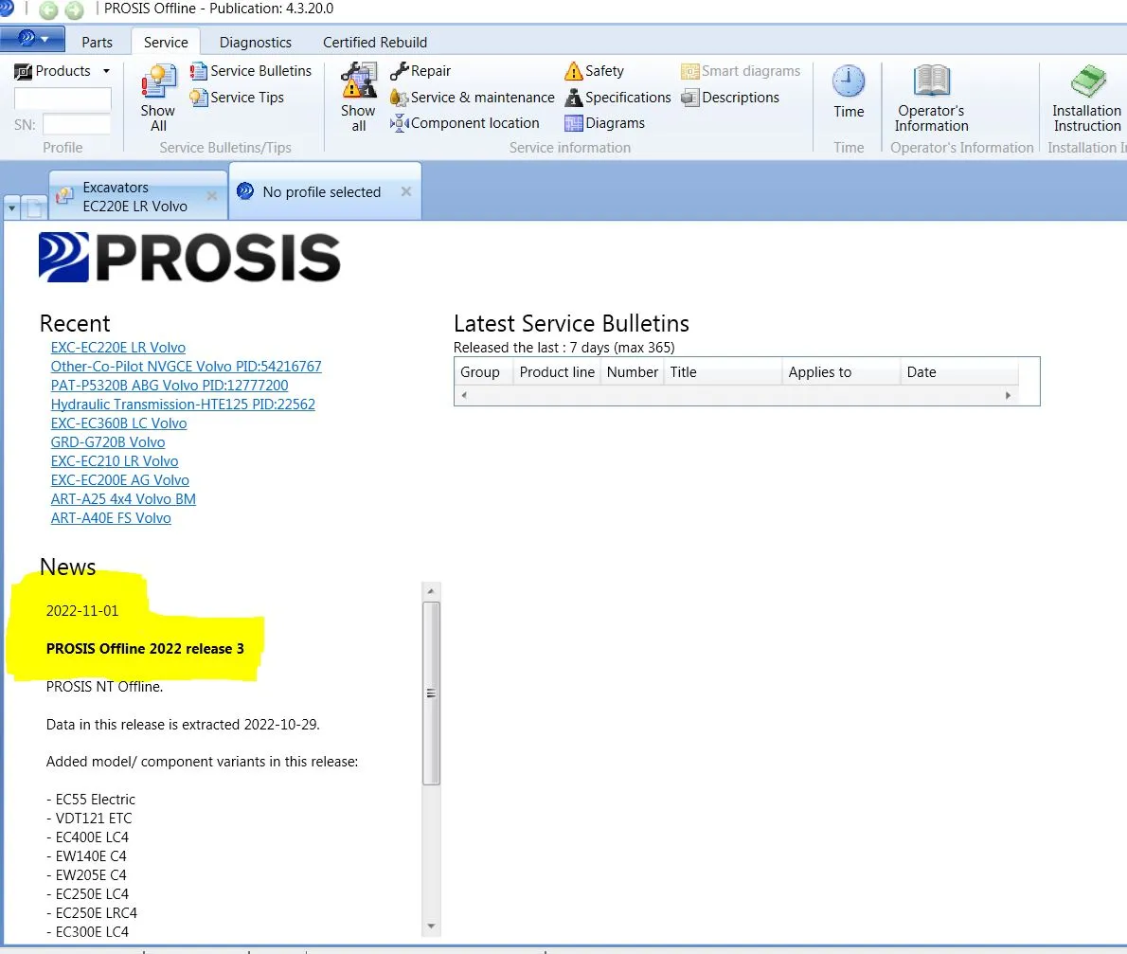
Task: Click the Service Tips lightbulb icon
Action: click(198, 98)
